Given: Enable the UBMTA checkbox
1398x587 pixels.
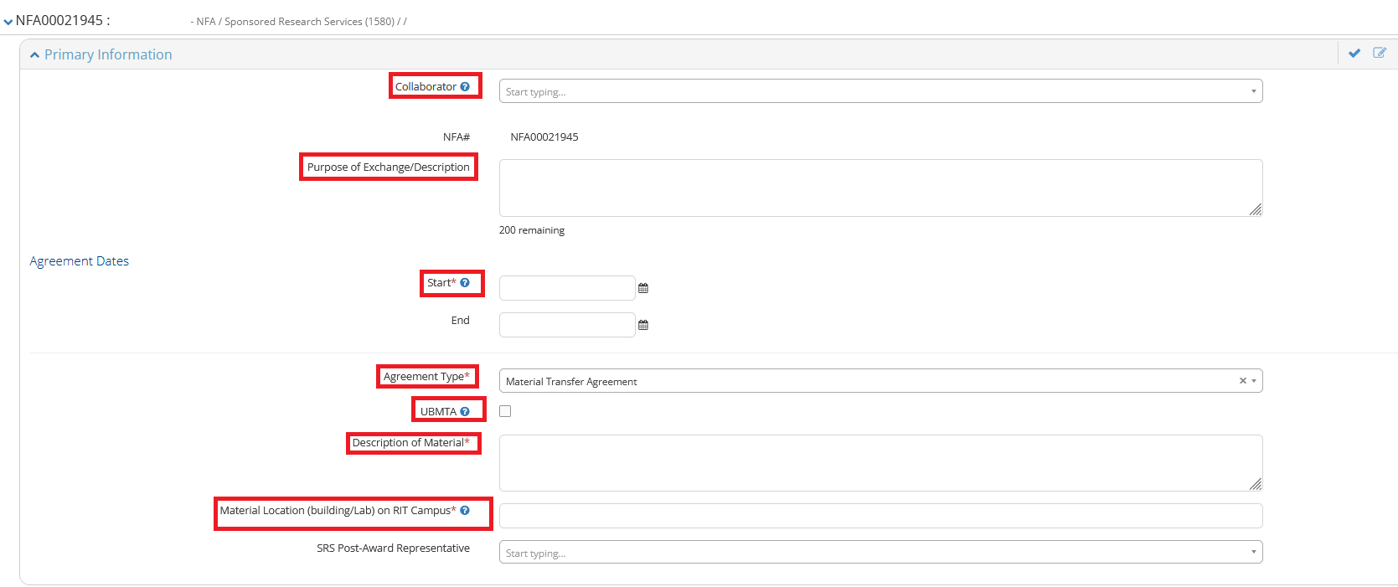Looking at the screenshot, I should [505, 411].
